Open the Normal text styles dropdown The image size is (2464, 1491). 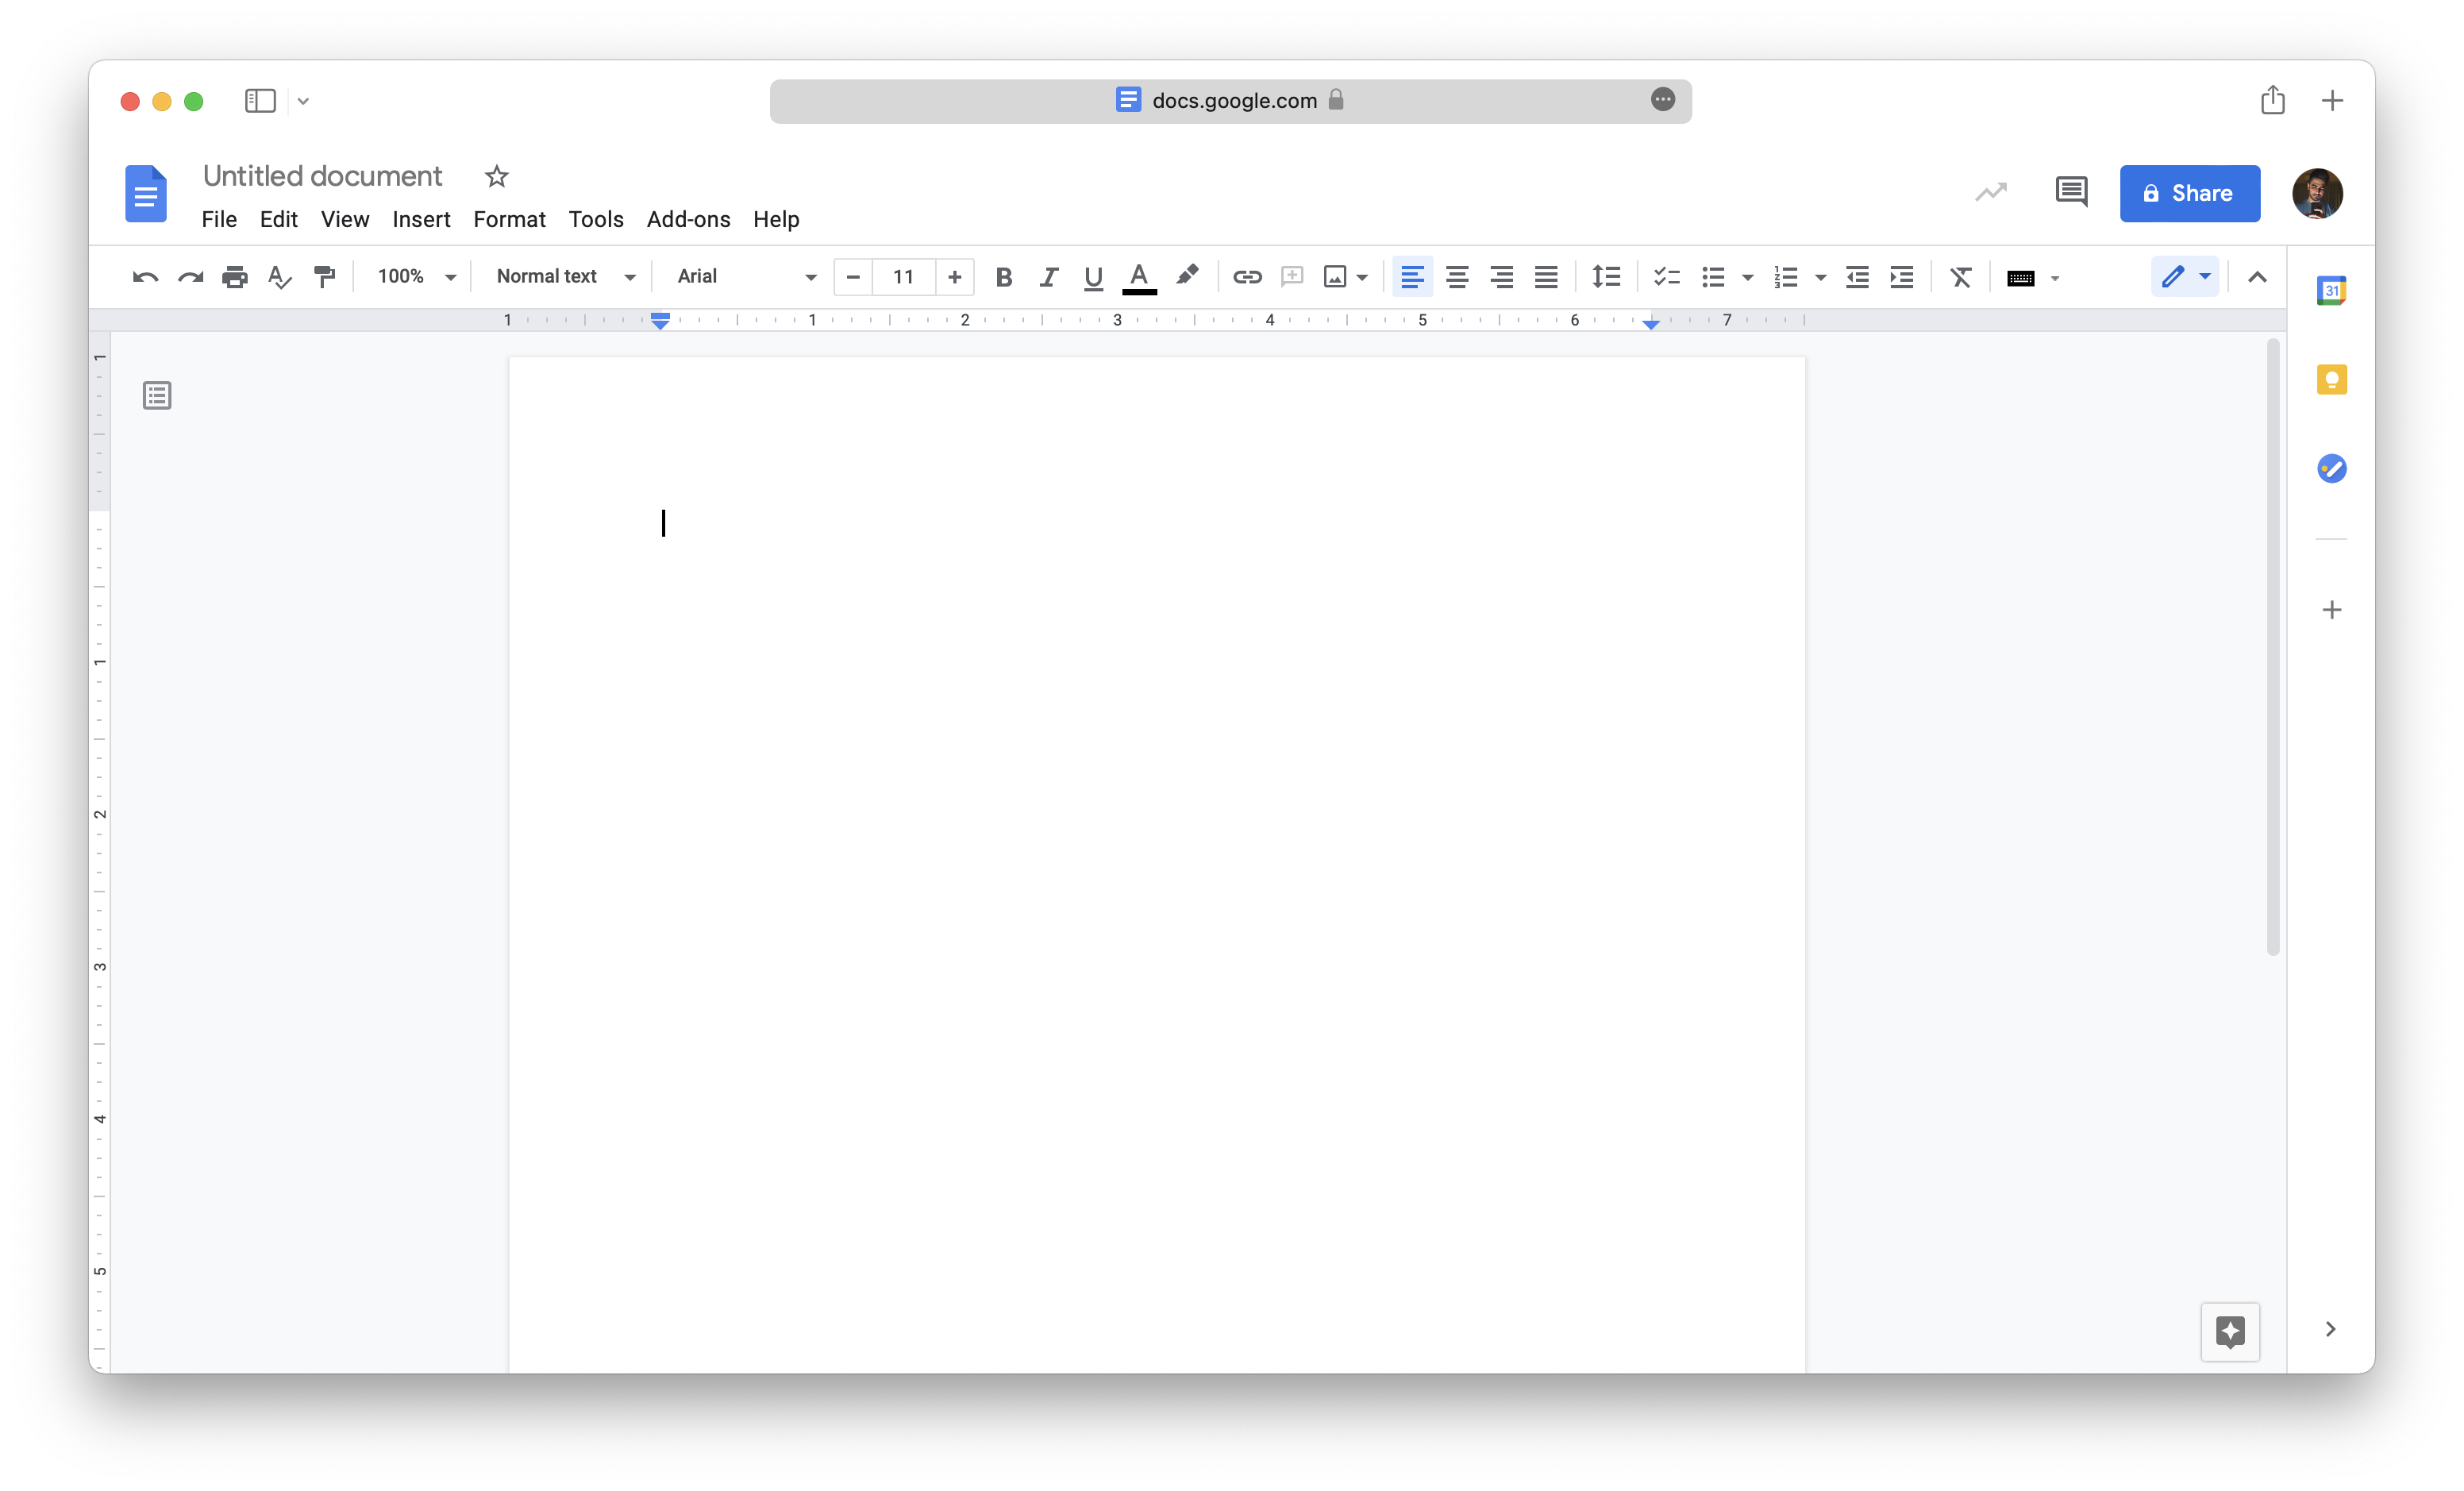point(565,277)
